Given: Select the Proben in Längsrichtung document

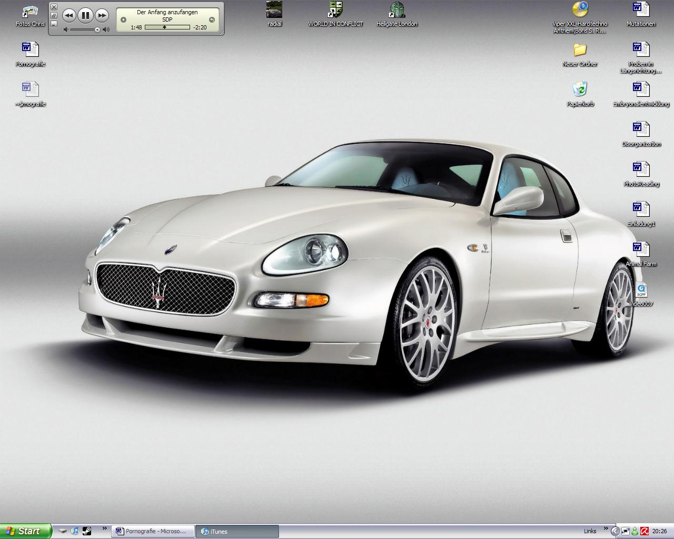Looking at the screenshot, I should [641, 58].
